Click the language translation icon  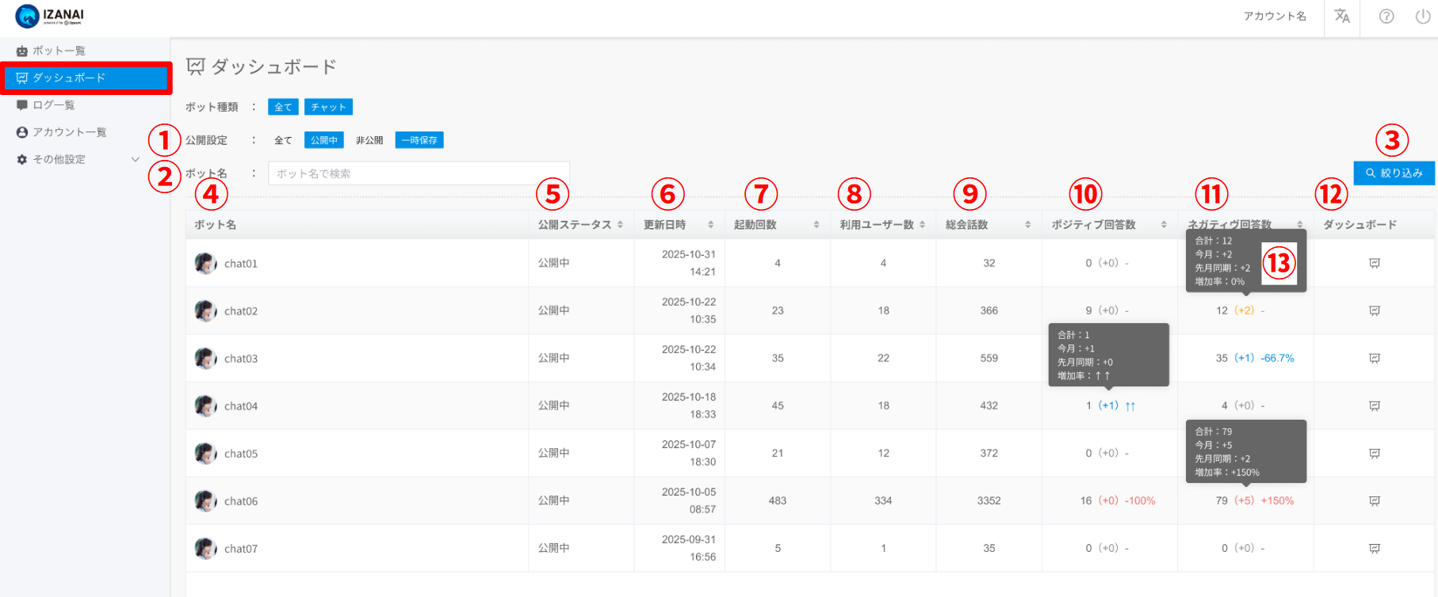(1342, 17)
